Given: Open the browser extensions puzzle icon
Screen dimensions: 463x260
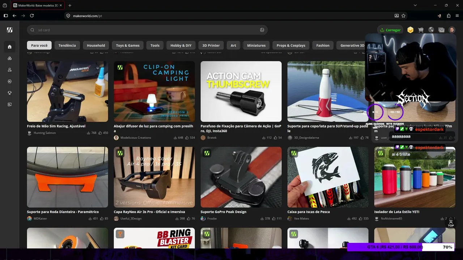Looking at the screenshot, I should [449, 16].
